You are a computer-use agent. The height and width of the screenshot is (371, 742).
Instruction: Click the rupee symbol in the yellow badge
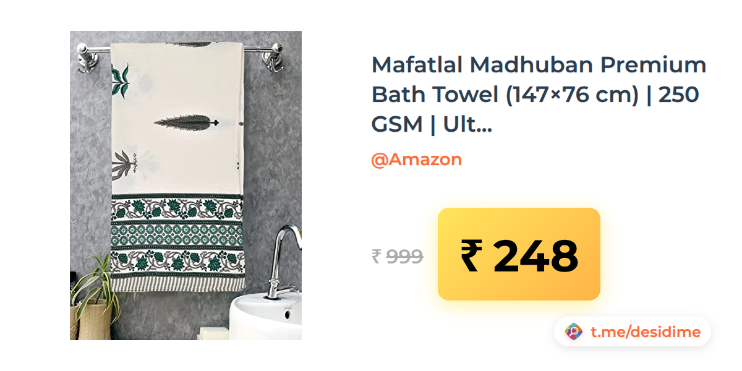tap(471, 255)
